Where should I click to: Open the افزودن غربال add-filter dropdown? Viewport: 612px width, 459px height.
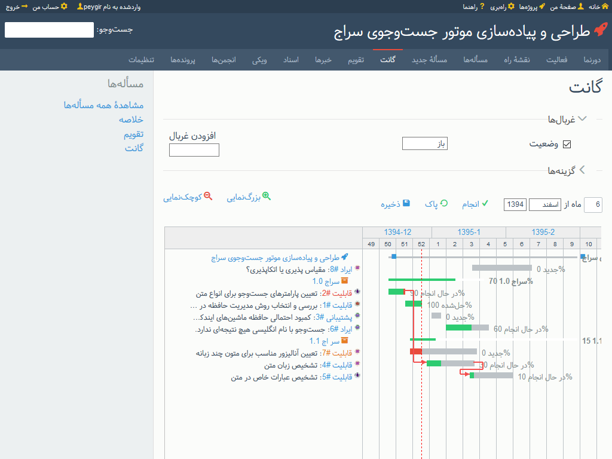194,150
